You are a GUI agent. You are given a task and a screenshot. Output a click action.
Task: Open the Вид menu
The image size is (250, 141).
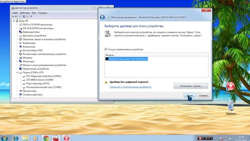[34, 13]
